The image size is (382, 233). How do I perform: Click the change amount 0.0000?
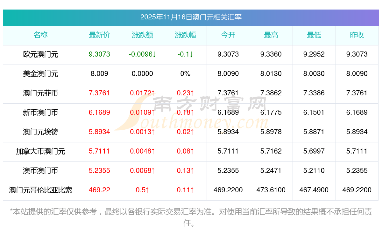point(142,74)
